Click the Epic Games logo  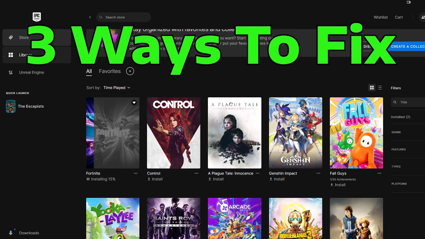(x=37, y=17)
